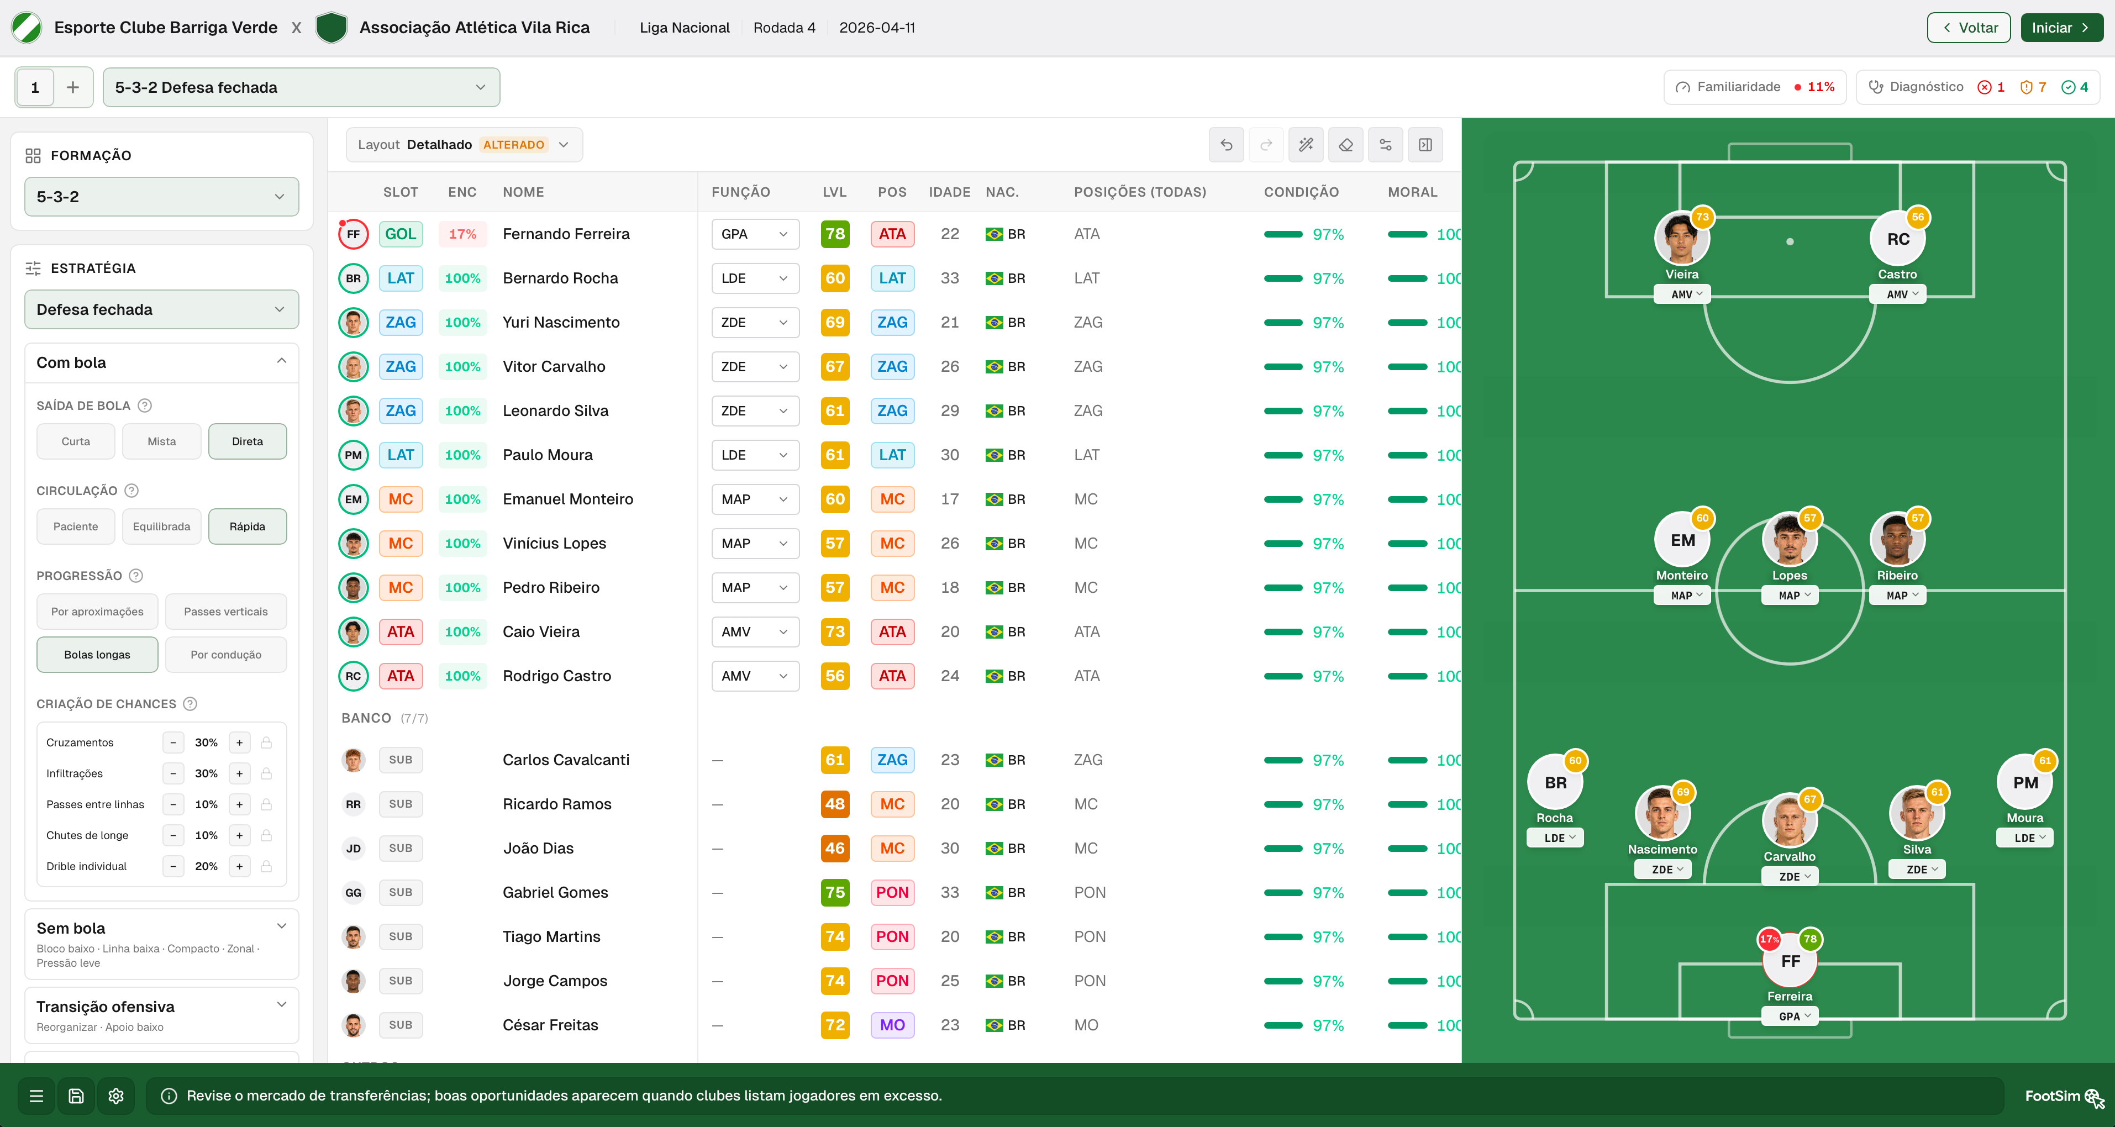Click the Iniciar button
This screenshot has width=2115, height=1127.
pos(2061,28)
